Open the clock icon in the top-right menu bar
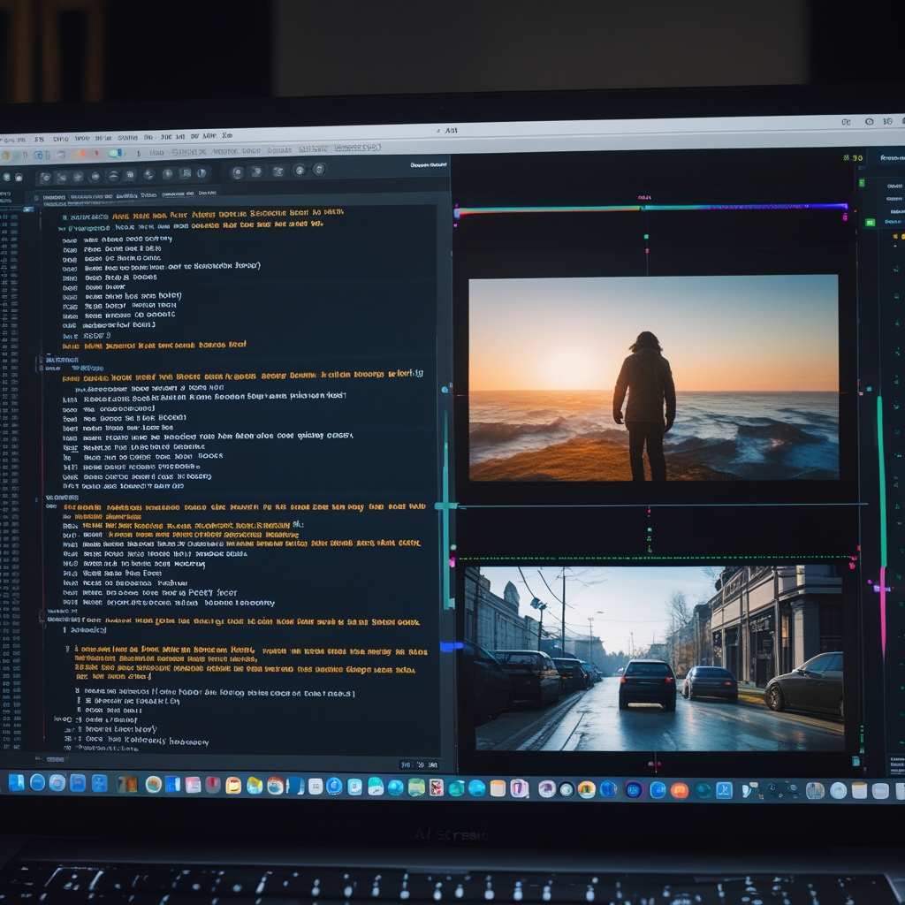Screen dimensions: 905x905 (869, 122)
